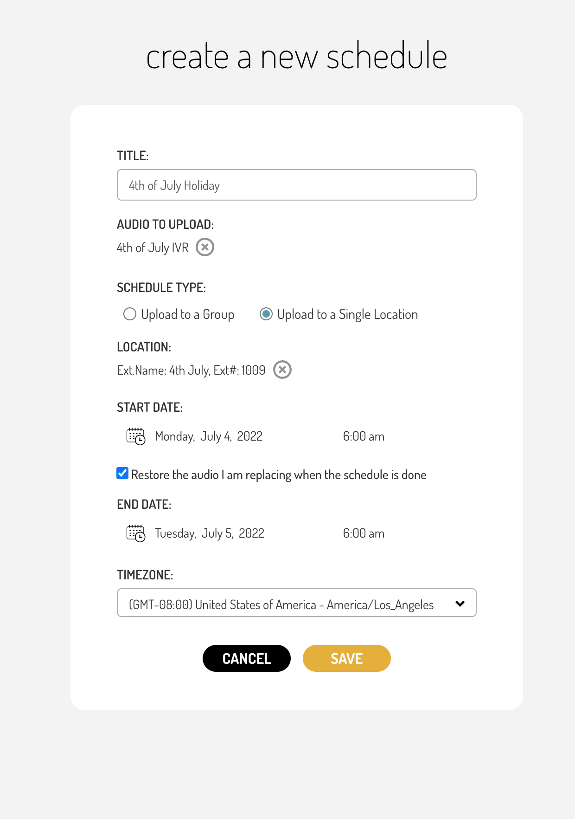The width and height of the screenshot is (575, 819).
Task: Change the start time 6:00 am
Action: pyautogui.click(x=364, y=436)
